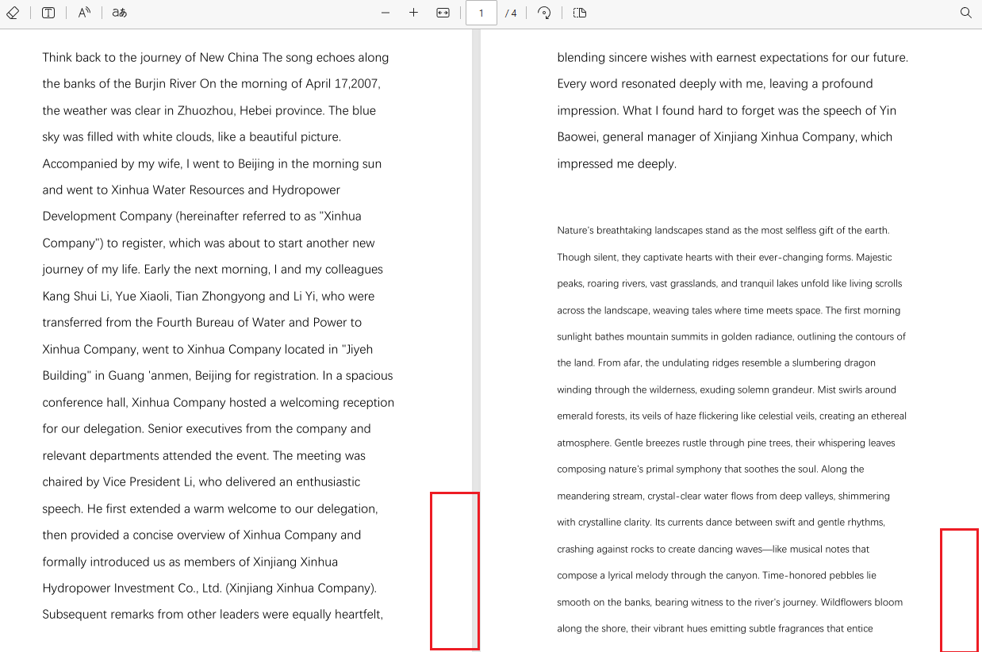
Task: Click the total page count '/ 4'
Action: (511, 13)
